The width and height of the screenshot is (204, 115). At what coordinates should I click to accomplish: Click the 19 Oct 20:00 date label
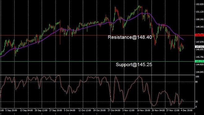click(x=99, y=110)
